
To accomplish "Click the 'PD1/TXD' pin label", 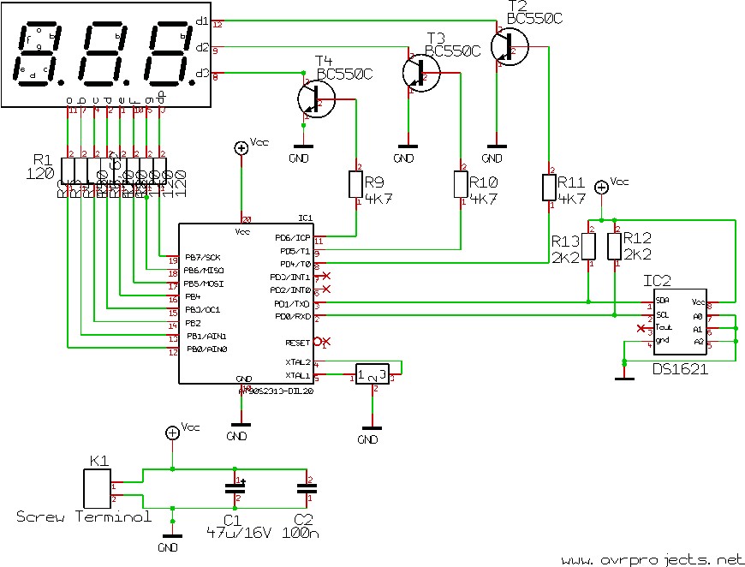I will tap(292, 304).
